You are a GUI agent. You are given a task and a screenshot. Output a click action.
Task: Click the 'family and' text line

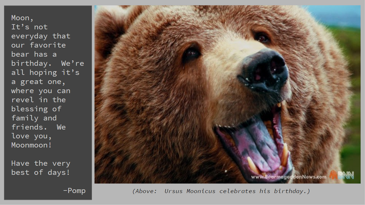click(34, 118)
